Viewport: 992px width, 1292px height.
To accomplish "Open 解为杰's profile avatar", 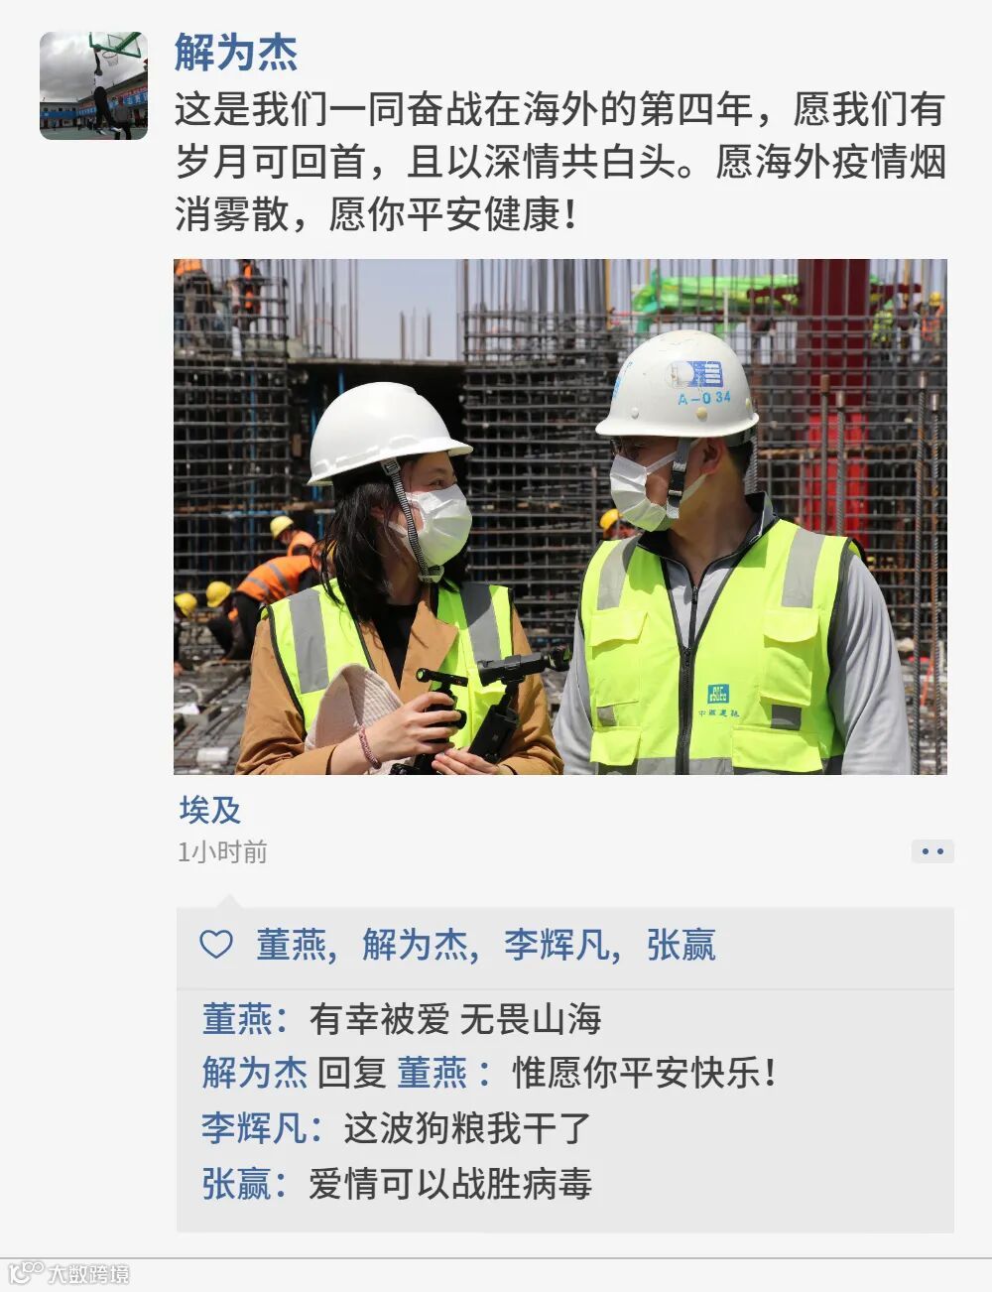I will (93, 85).
